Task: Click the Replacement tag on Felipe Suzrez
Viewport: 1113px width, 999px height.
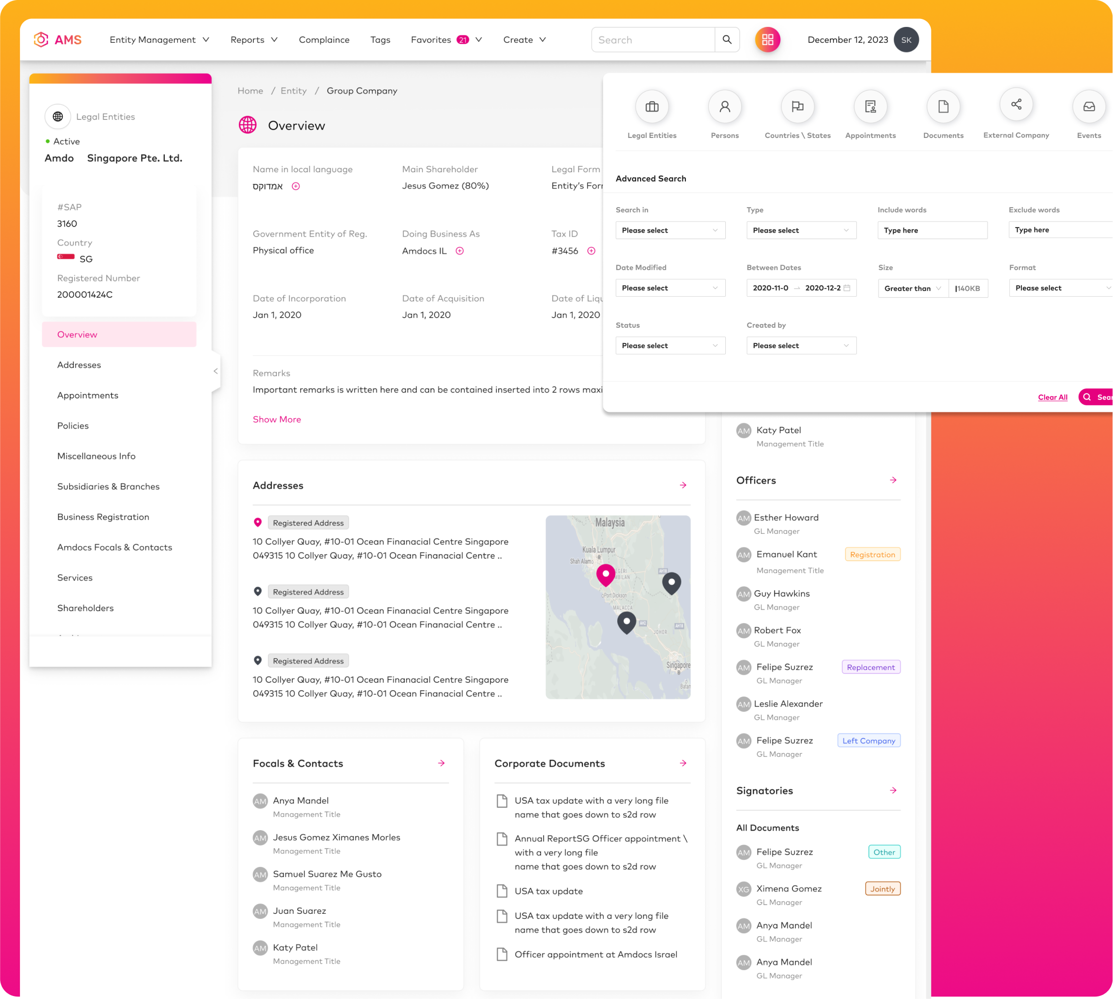Action: [871, 667]
